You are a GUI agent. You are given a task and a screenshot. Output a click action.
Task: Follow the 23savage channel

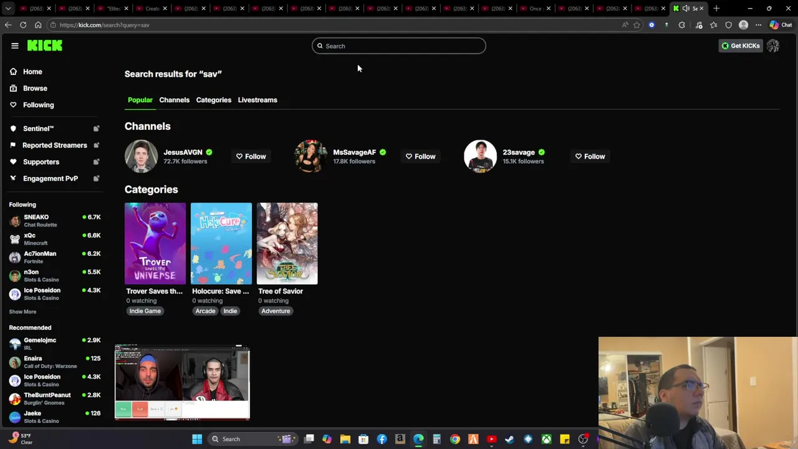[x=590, y=157]
